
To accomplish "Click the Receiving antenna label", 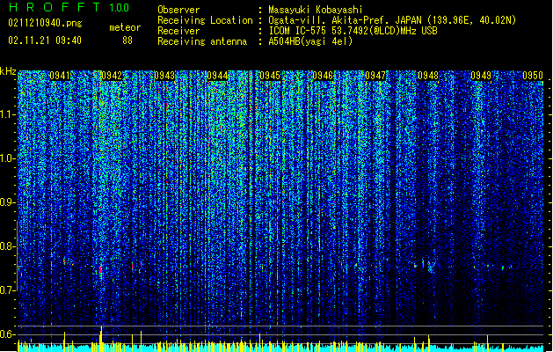I will pyautogui.click(x=202, y=41).
